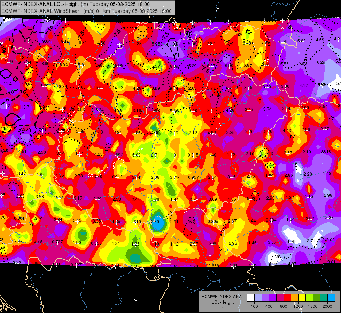This screenshot has width=341, height=313.
Task: Click wind shear value 4.17
Action: coord(304,86)
